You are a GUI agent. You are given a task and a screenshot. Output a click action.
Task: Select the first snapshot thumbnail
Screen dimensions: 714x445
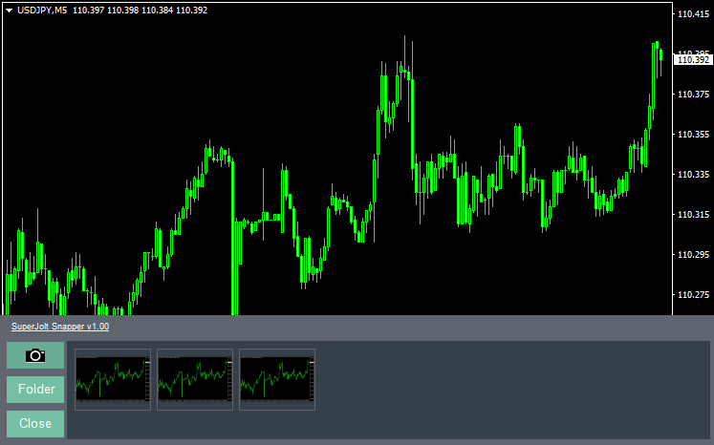click(114, 379)
